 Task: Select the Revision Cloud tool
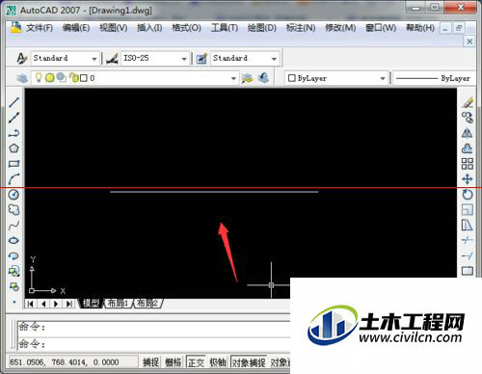pyautogui.click(x=13, y=210)
